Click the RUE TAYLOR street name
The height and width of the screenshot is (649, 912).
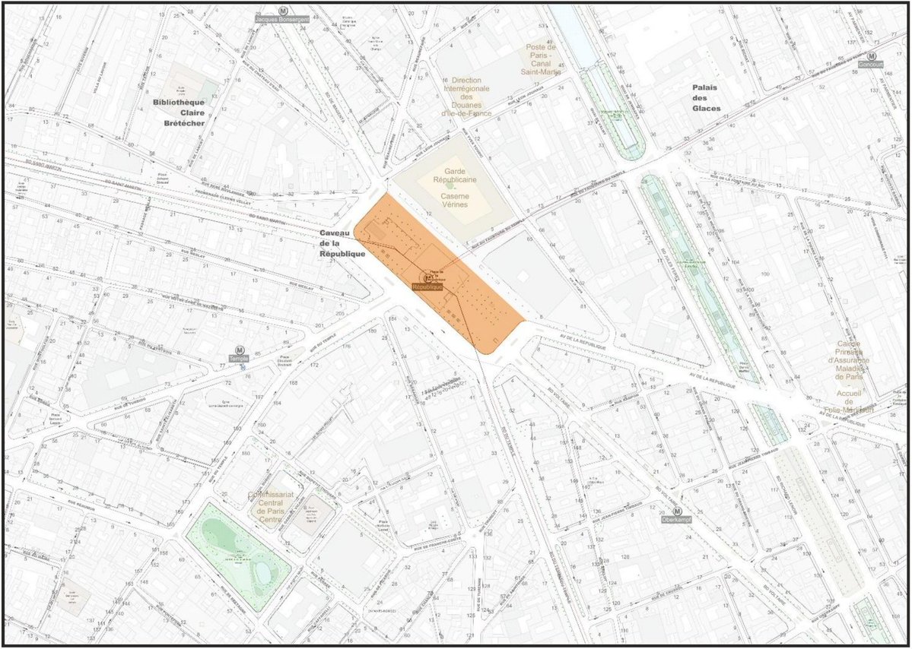[143, 78]
